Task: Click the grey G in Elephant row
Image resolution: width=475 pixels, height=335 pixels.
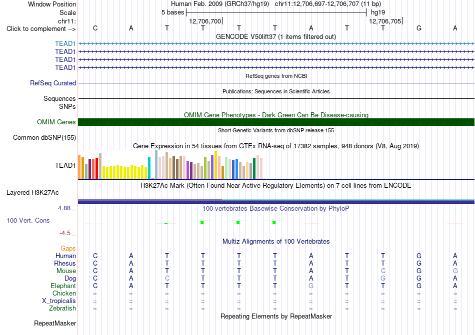Action: pyautogui.click(x=311, y=286)
